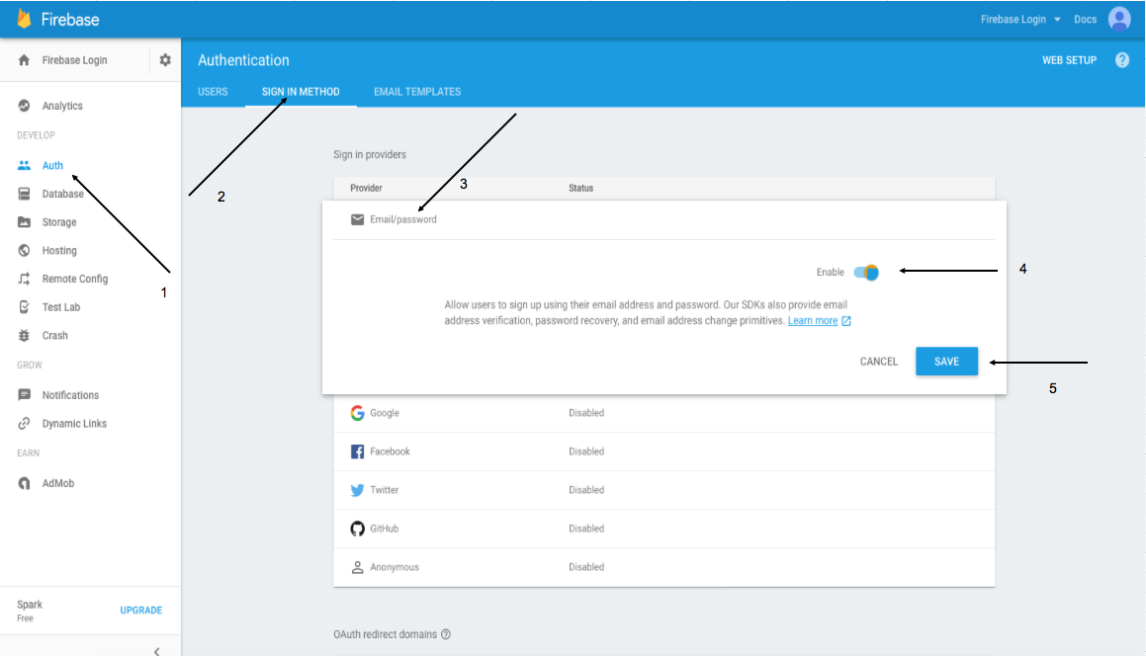
Task: Click the Spark Free plan label
Action: (x=30, y=611)
